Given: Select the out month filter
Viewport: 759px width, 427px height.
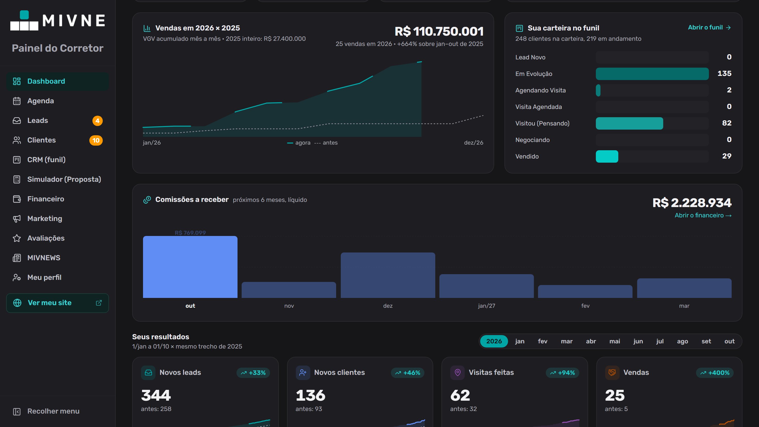Looking at the screenshot, I should coord(729,341).
